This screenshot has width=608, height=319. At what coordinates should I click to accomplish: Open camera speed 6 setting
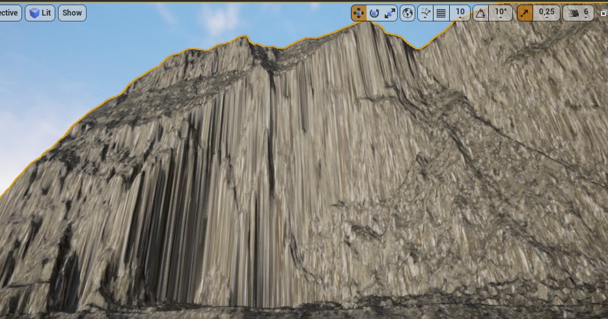coord(579,13)
